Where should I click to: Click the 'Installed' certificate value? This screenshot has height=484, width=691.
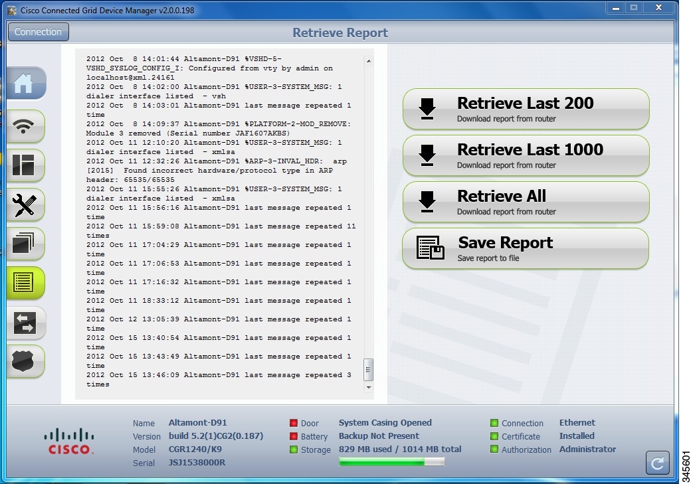(577, 436)
